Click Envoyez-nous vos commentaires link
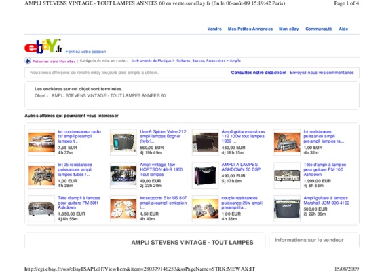This screenshot has height=272, width=384. tap(322, 73)
